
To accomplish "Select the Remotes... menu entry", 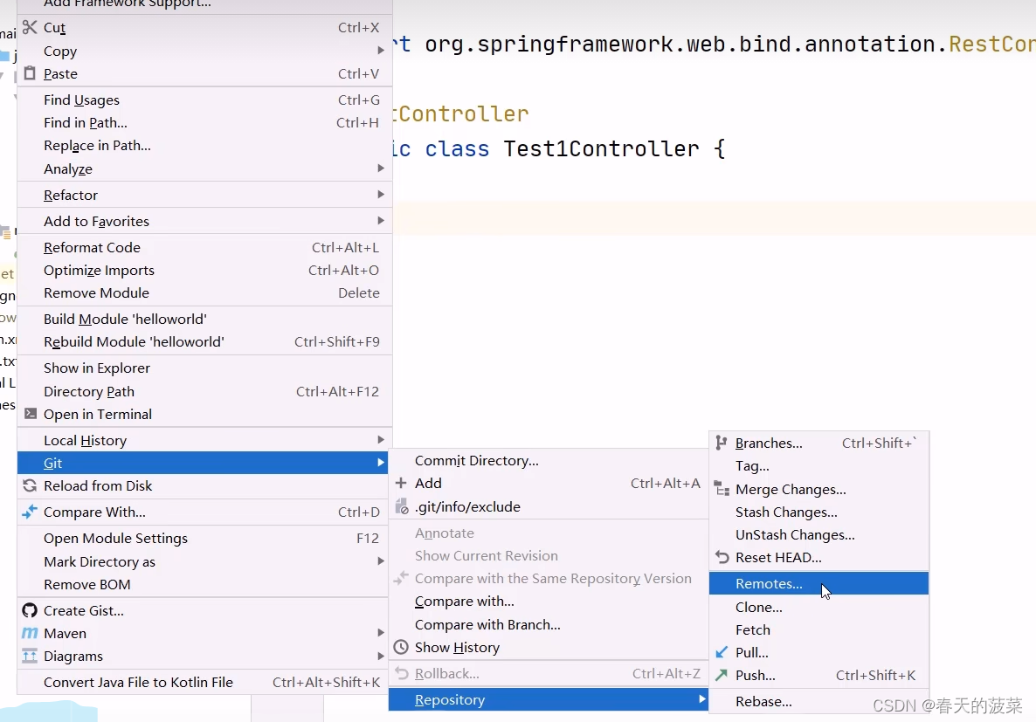I will point(767,583).
